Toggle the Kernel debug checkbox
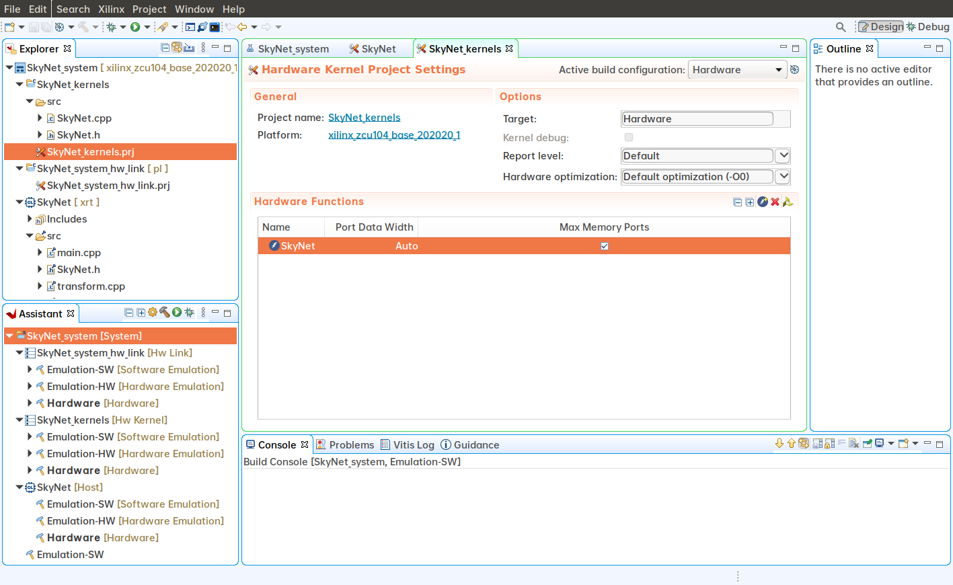 click(x=629, y=137)
